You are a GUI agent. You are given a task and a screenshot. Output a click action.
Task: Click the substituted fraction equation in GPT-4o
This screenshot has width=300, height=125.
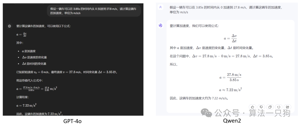37,89
